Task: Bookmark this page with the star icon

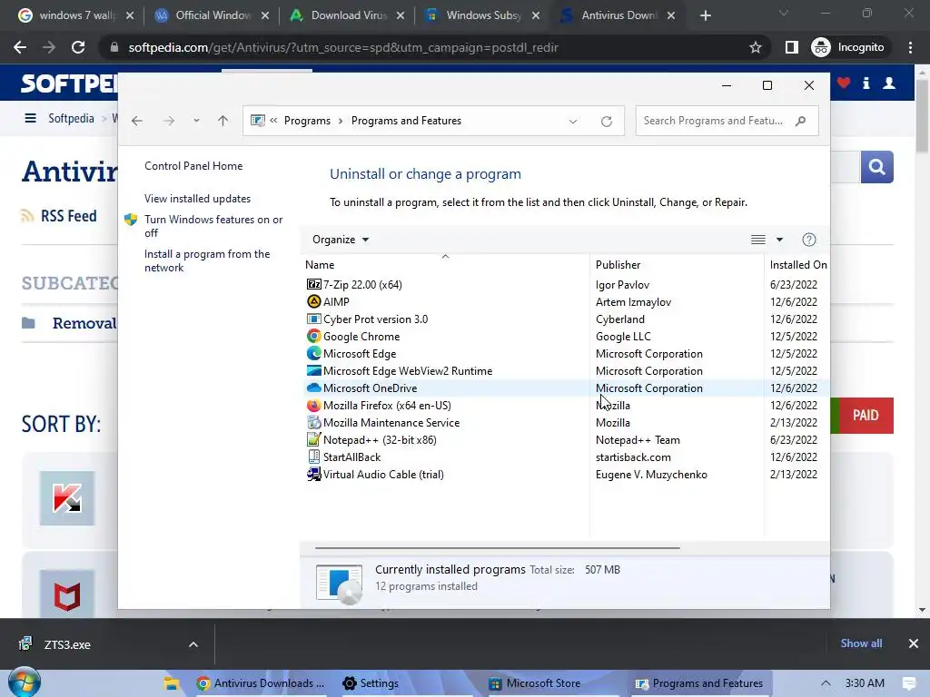Action: click(x=755, y=47)
